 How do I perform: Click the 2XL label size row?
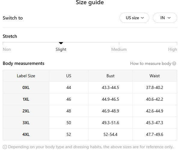tap(26, 111)
